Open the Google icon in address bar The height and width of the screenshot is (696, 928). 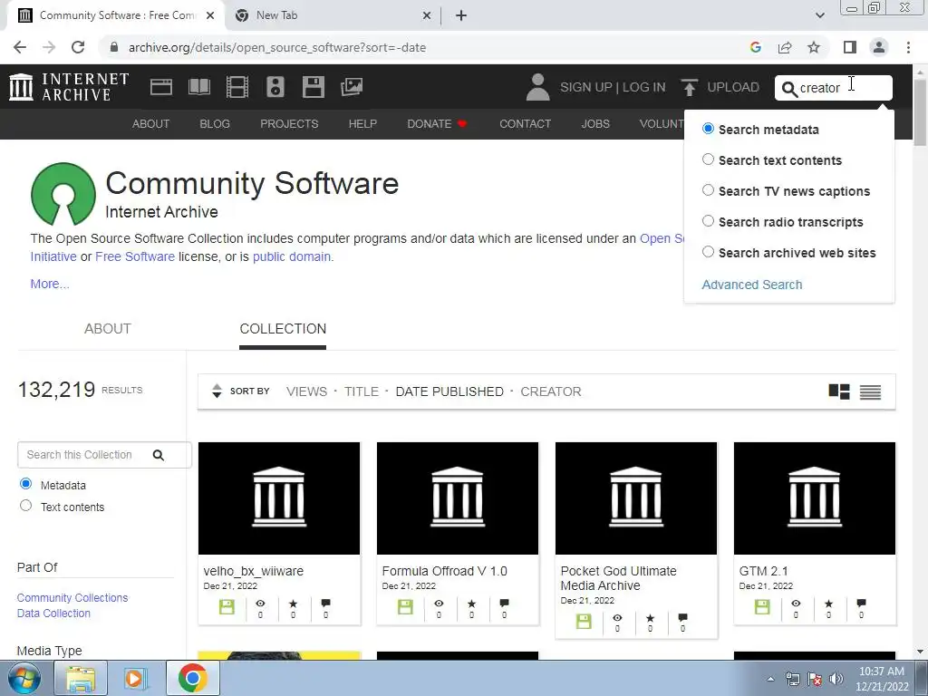755,47
